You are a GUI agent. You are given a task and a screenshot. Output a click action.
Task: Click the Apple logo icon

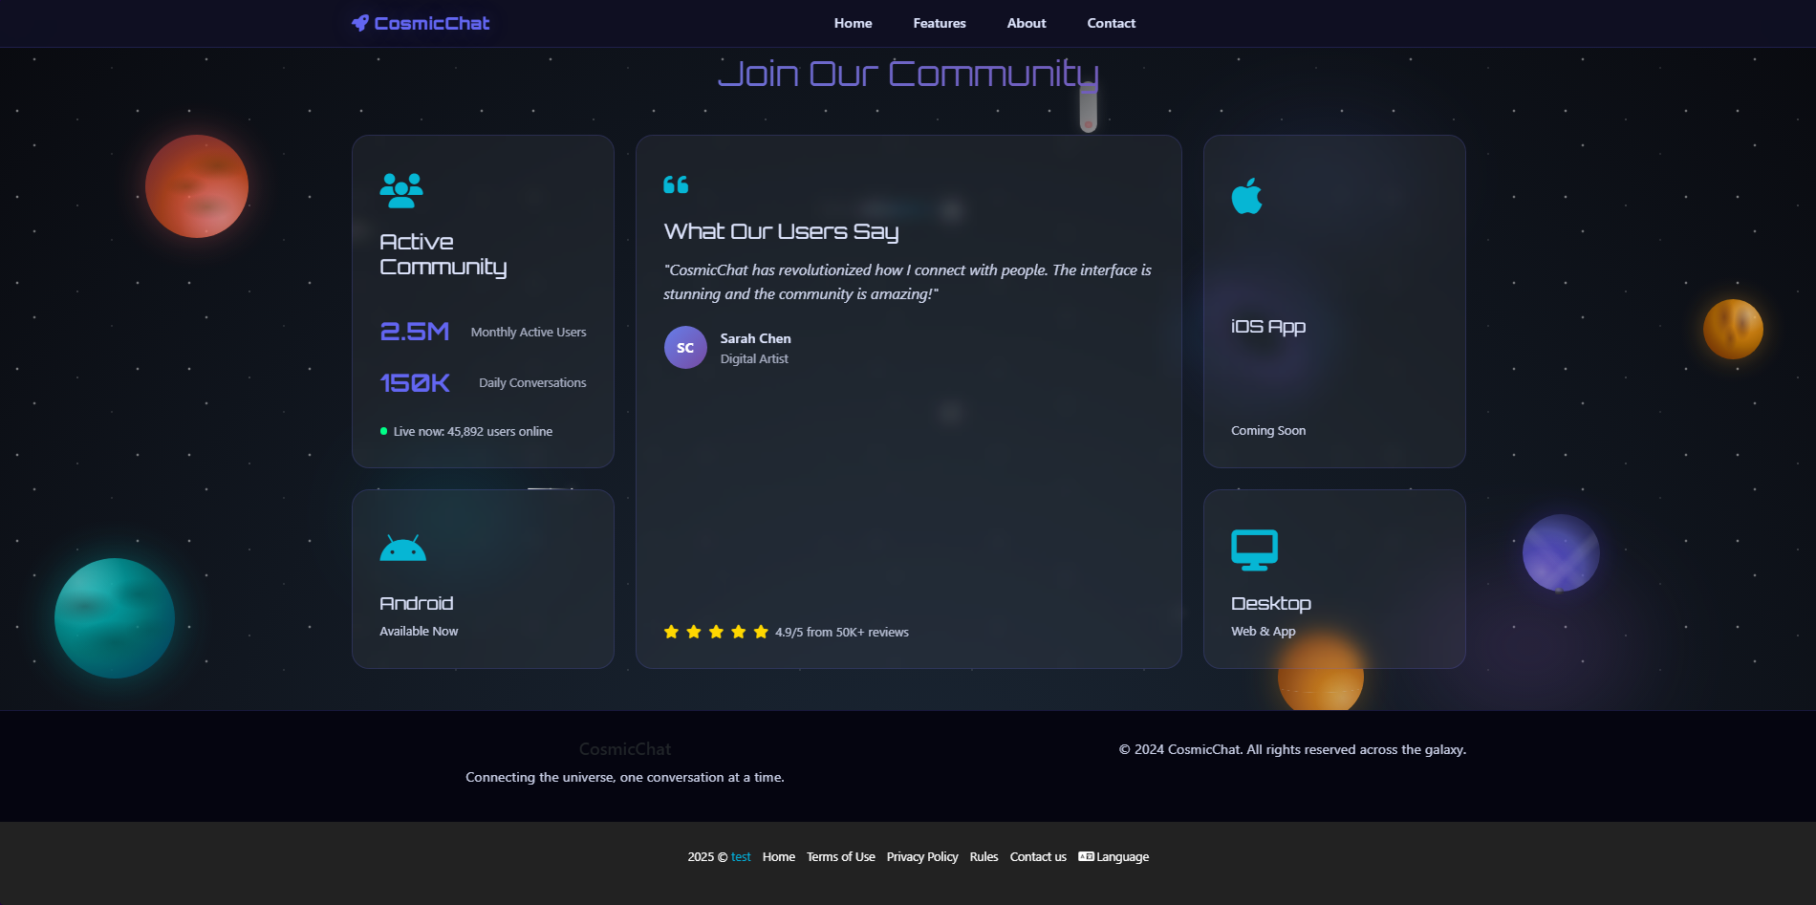point(1246,196)
